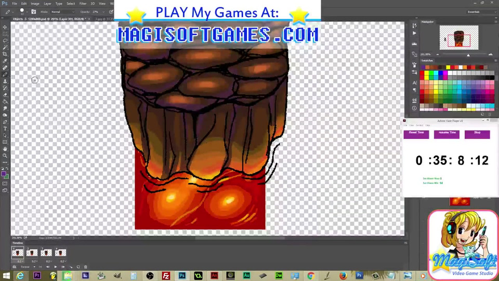The width and height of the screenshot is (499, 281).
Task: Switch to the Objects -3- document tab
Action: 49,19
